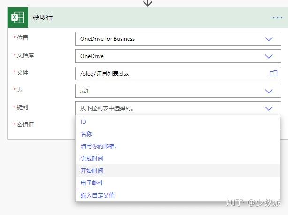Choose 名称 in the dropdown list
The width and height of the screenshot is (288, 215).
tap(86, 134)
